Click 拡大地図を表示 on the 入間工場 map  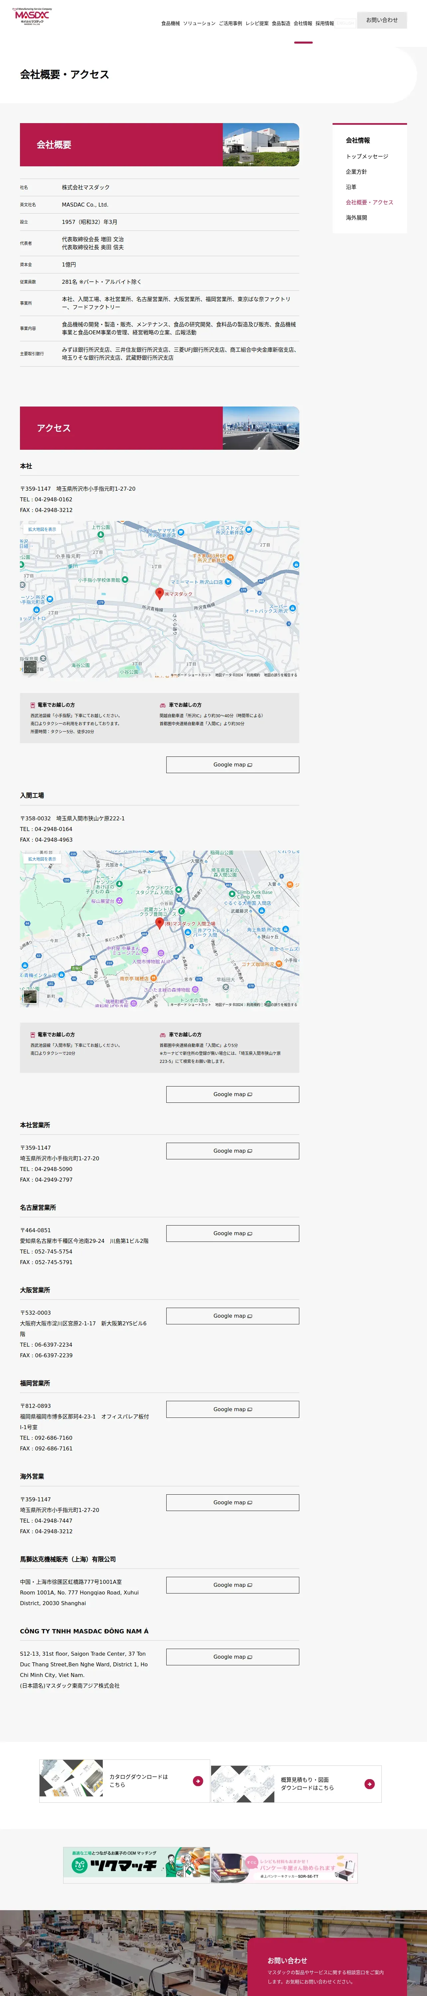tap(42, 859)
